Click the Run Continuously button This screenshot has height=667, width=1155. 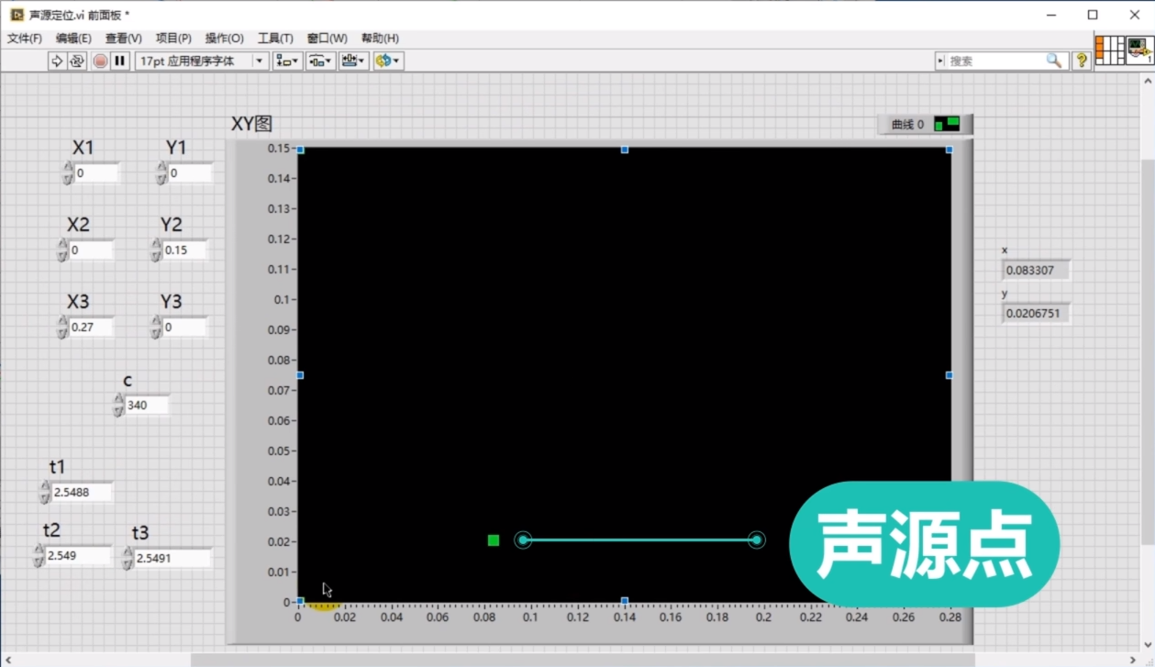pos(77,61)
